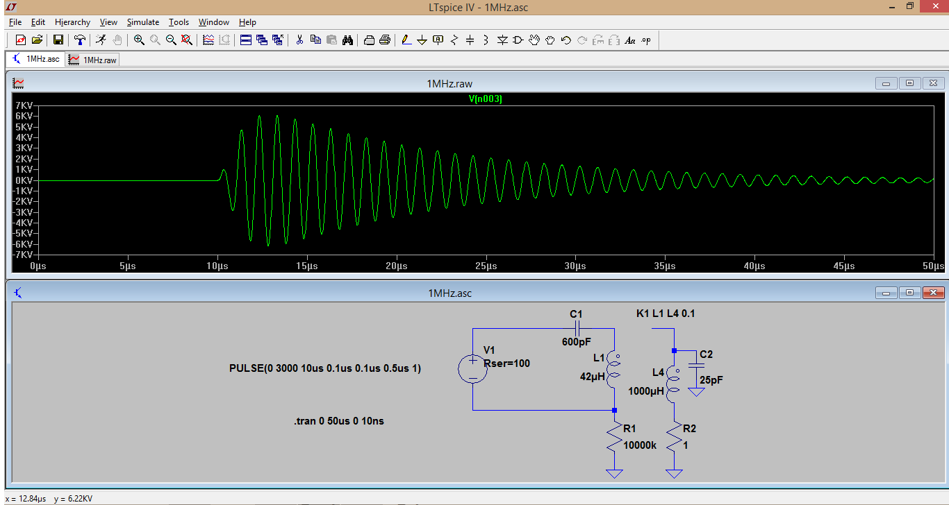Screen dimensions: 949x505
Task: Select the Cut scissors tool
Action: [x=299, y=40]
